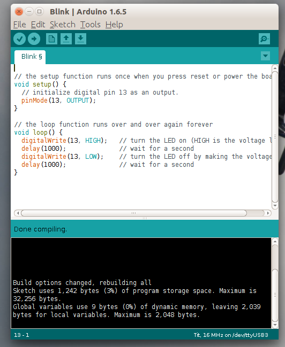Click editor horizontal scrollbar left arrow

(18, 213)
